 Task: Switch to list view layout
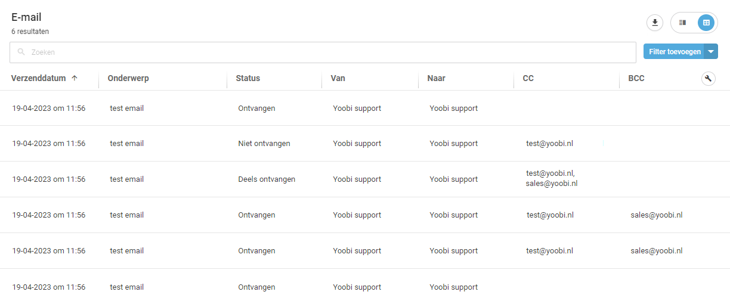tap(683, 23)
